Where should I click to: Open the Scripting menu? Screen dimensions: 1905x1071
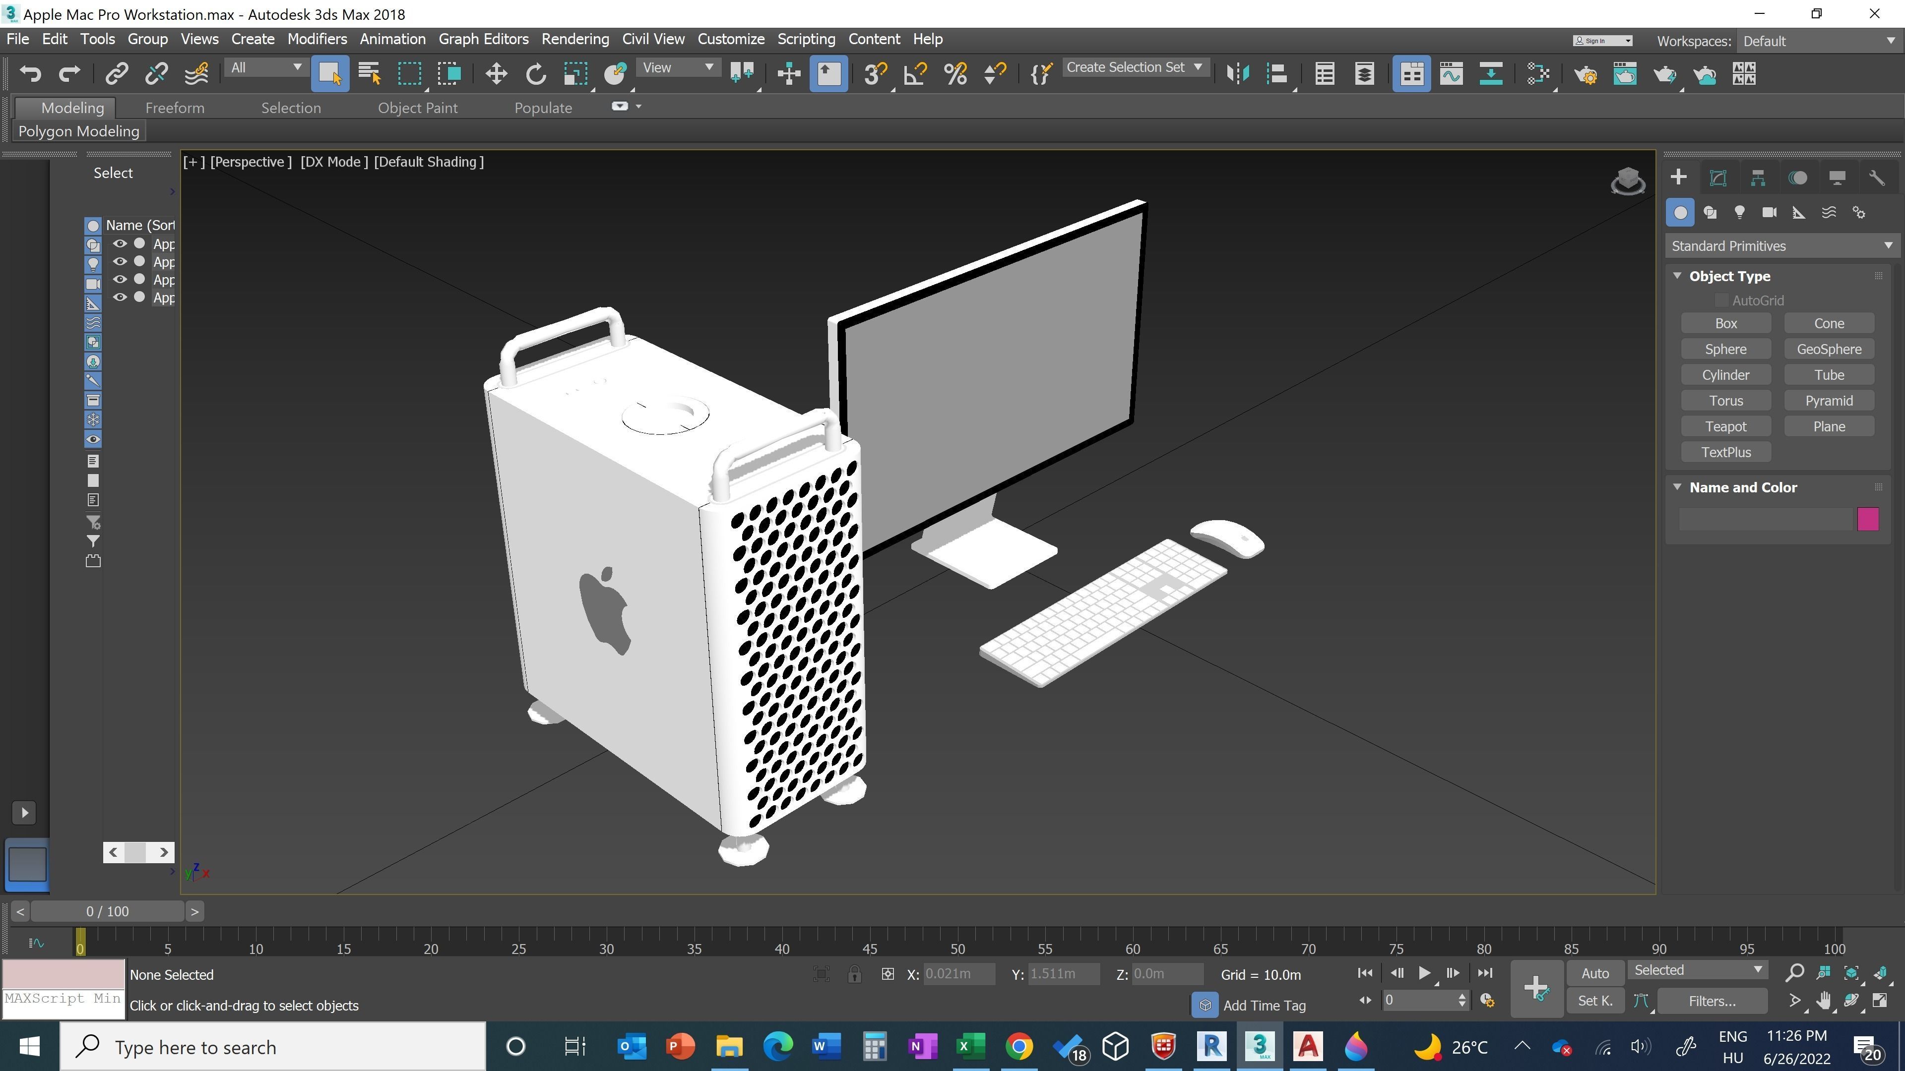[805, 39]
